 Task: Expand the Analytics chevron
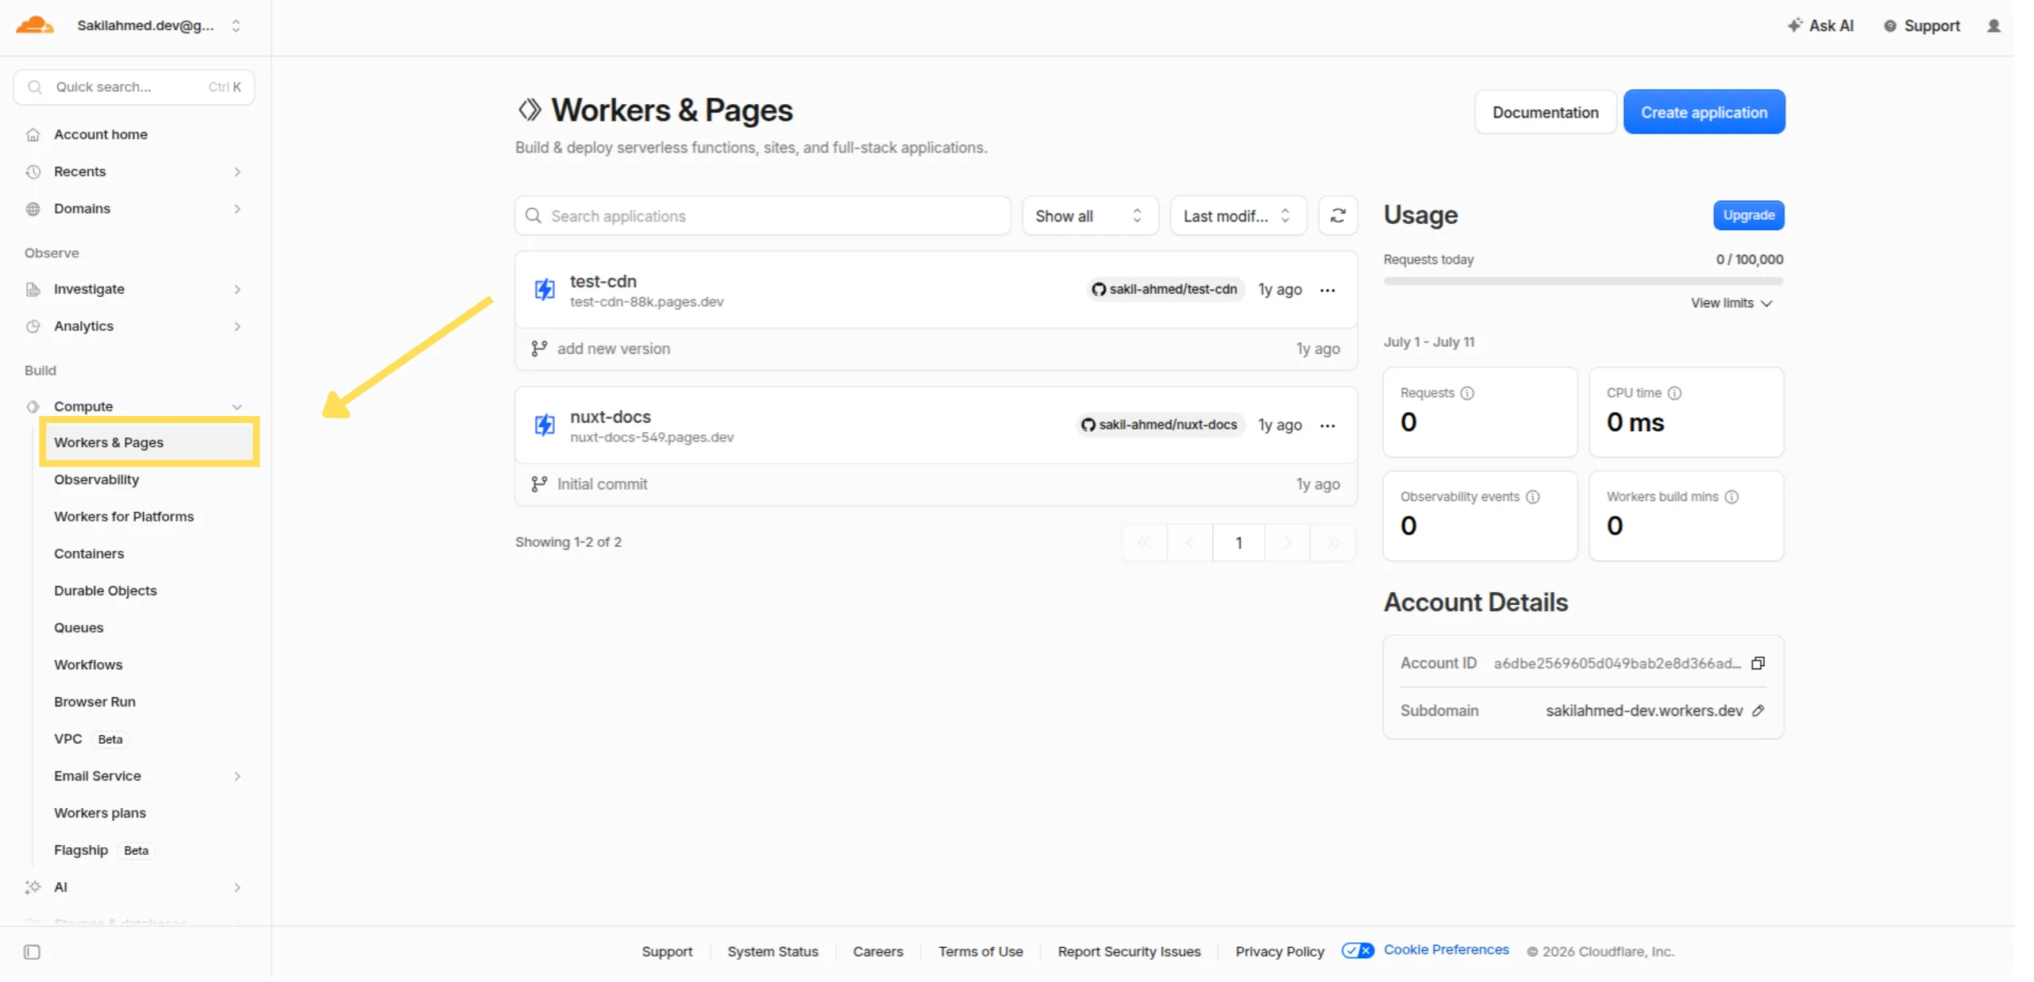point(237,327)
